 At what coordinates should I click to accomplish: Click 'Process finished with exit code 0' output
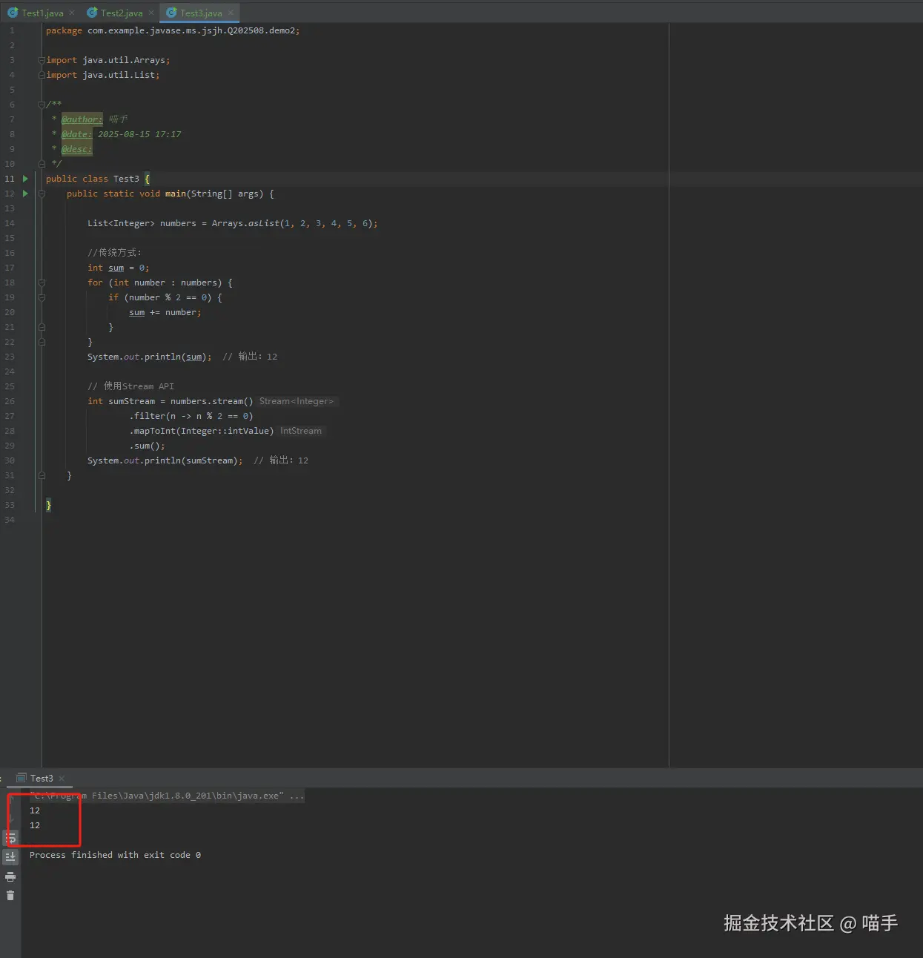pyautogui.click(x=115, y=855)
